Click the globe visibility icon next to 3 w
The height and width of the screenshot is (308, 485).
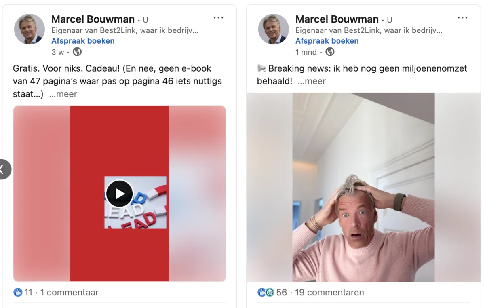(x=77, y=52)
